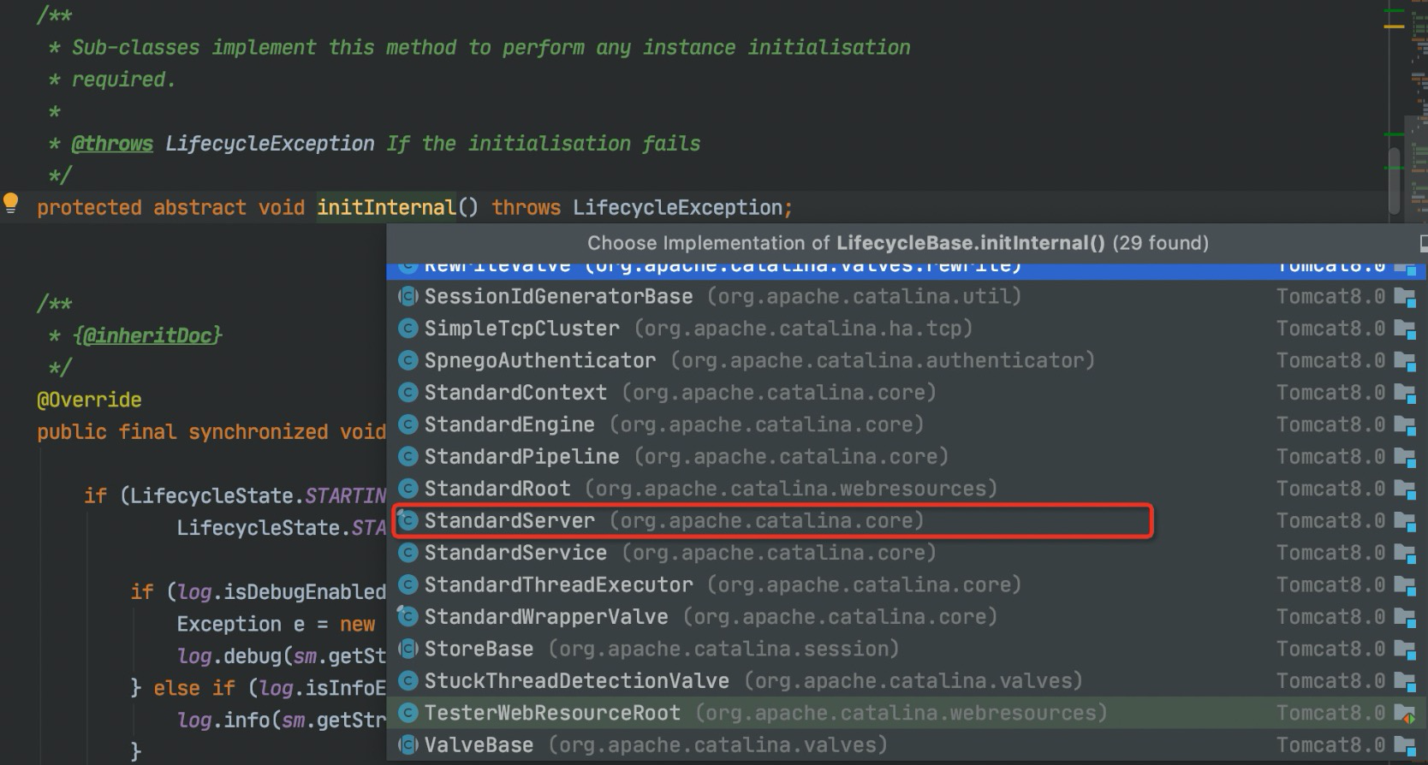This screenshot has height=765, width=1428.
Task: Click the yellow light bulb intention icon
Action: point(10,204)
